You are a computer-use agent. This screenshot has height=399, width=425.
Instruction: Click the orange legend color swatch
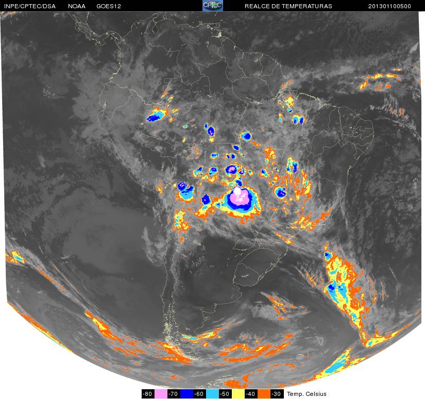264,393
